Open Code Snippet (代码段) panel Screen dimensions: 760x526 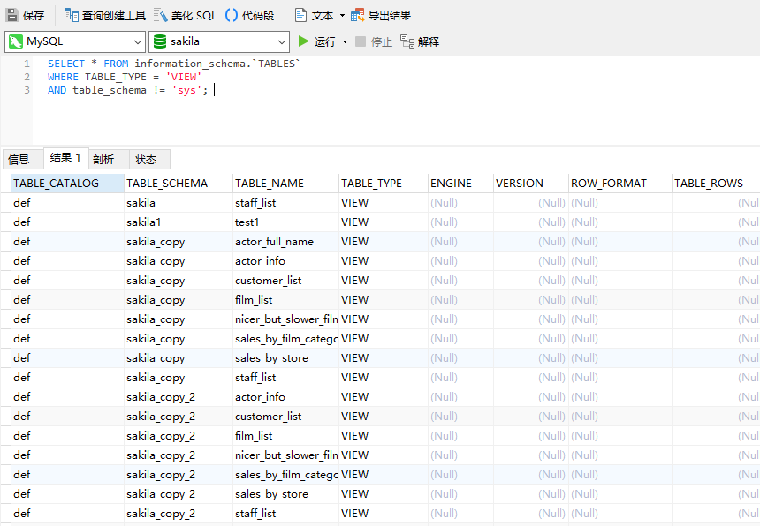coord(249,16)
